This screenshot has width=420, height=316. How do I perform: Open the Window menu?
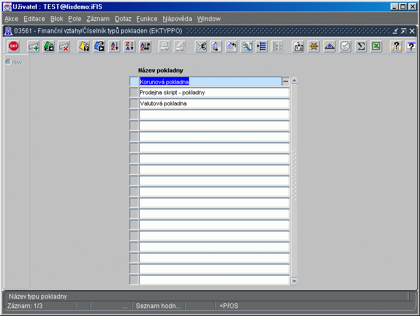209,19
